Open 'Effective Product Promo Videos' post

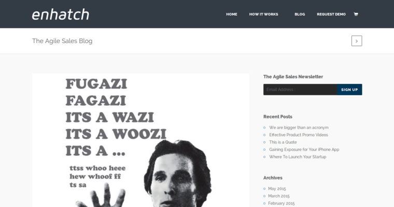(x=299, y=135)
